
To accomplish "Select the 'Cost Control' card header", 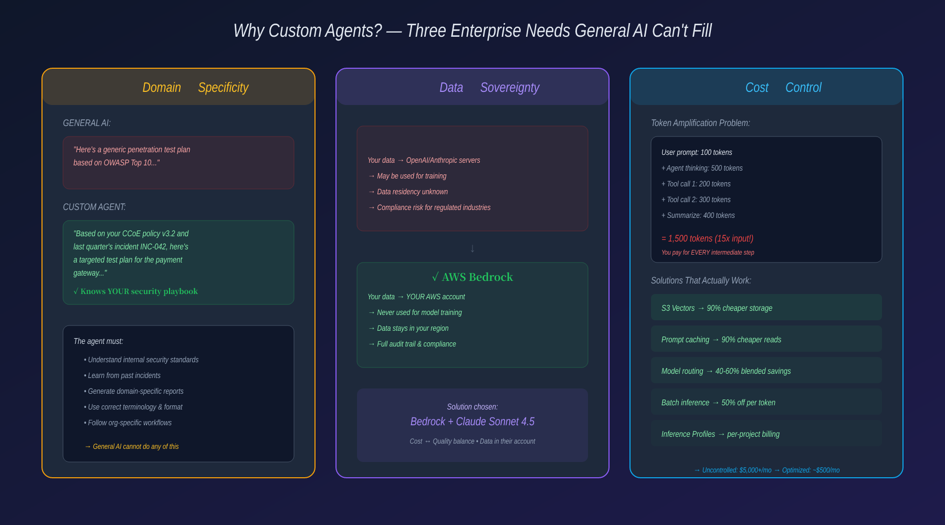I will (x=766, y=87).
